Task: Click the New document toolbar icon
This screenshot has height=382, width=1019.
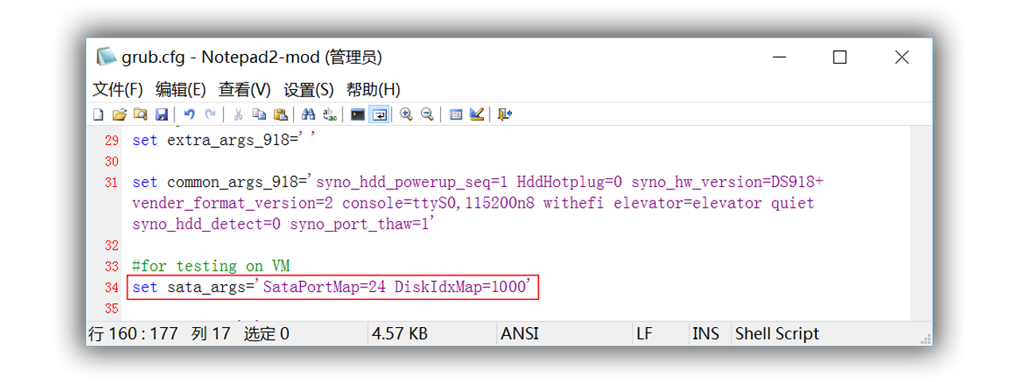Action: 99,115
